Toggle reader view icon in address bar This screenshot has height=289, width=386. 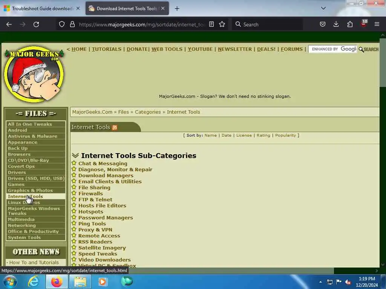(x=211, y=24)
